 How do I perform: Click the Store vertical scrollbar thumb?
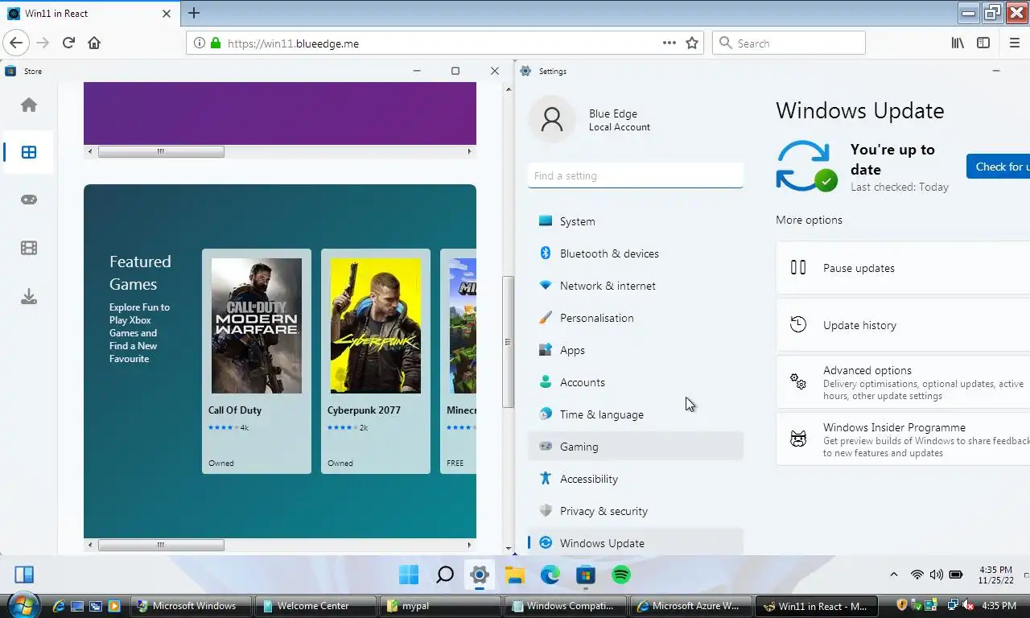pos(508,342)
